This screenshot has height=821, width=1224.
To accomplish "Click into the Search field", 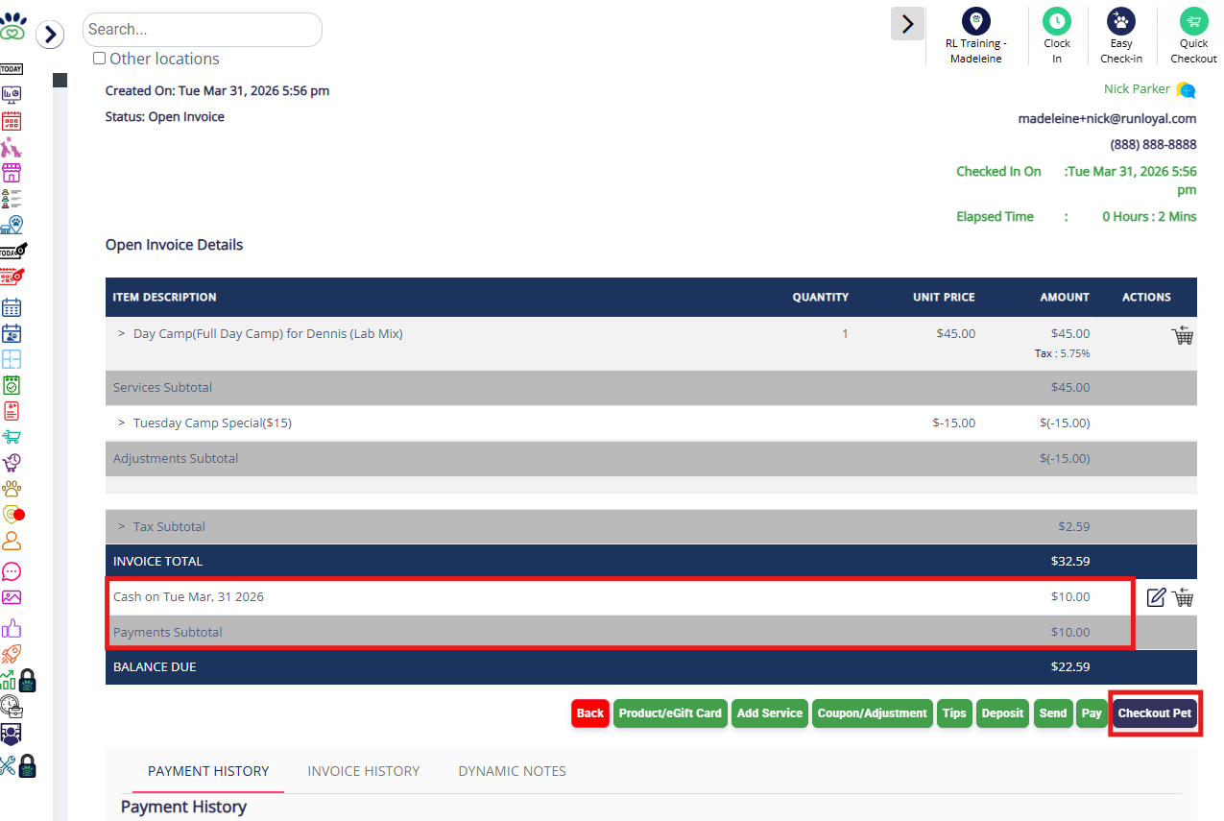I will coord(203,30).
